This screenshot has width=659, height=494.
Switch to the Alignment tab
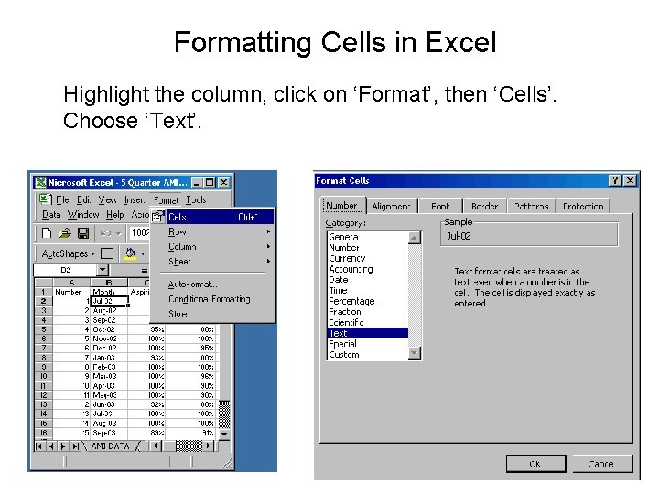click(x=392, y=206)
